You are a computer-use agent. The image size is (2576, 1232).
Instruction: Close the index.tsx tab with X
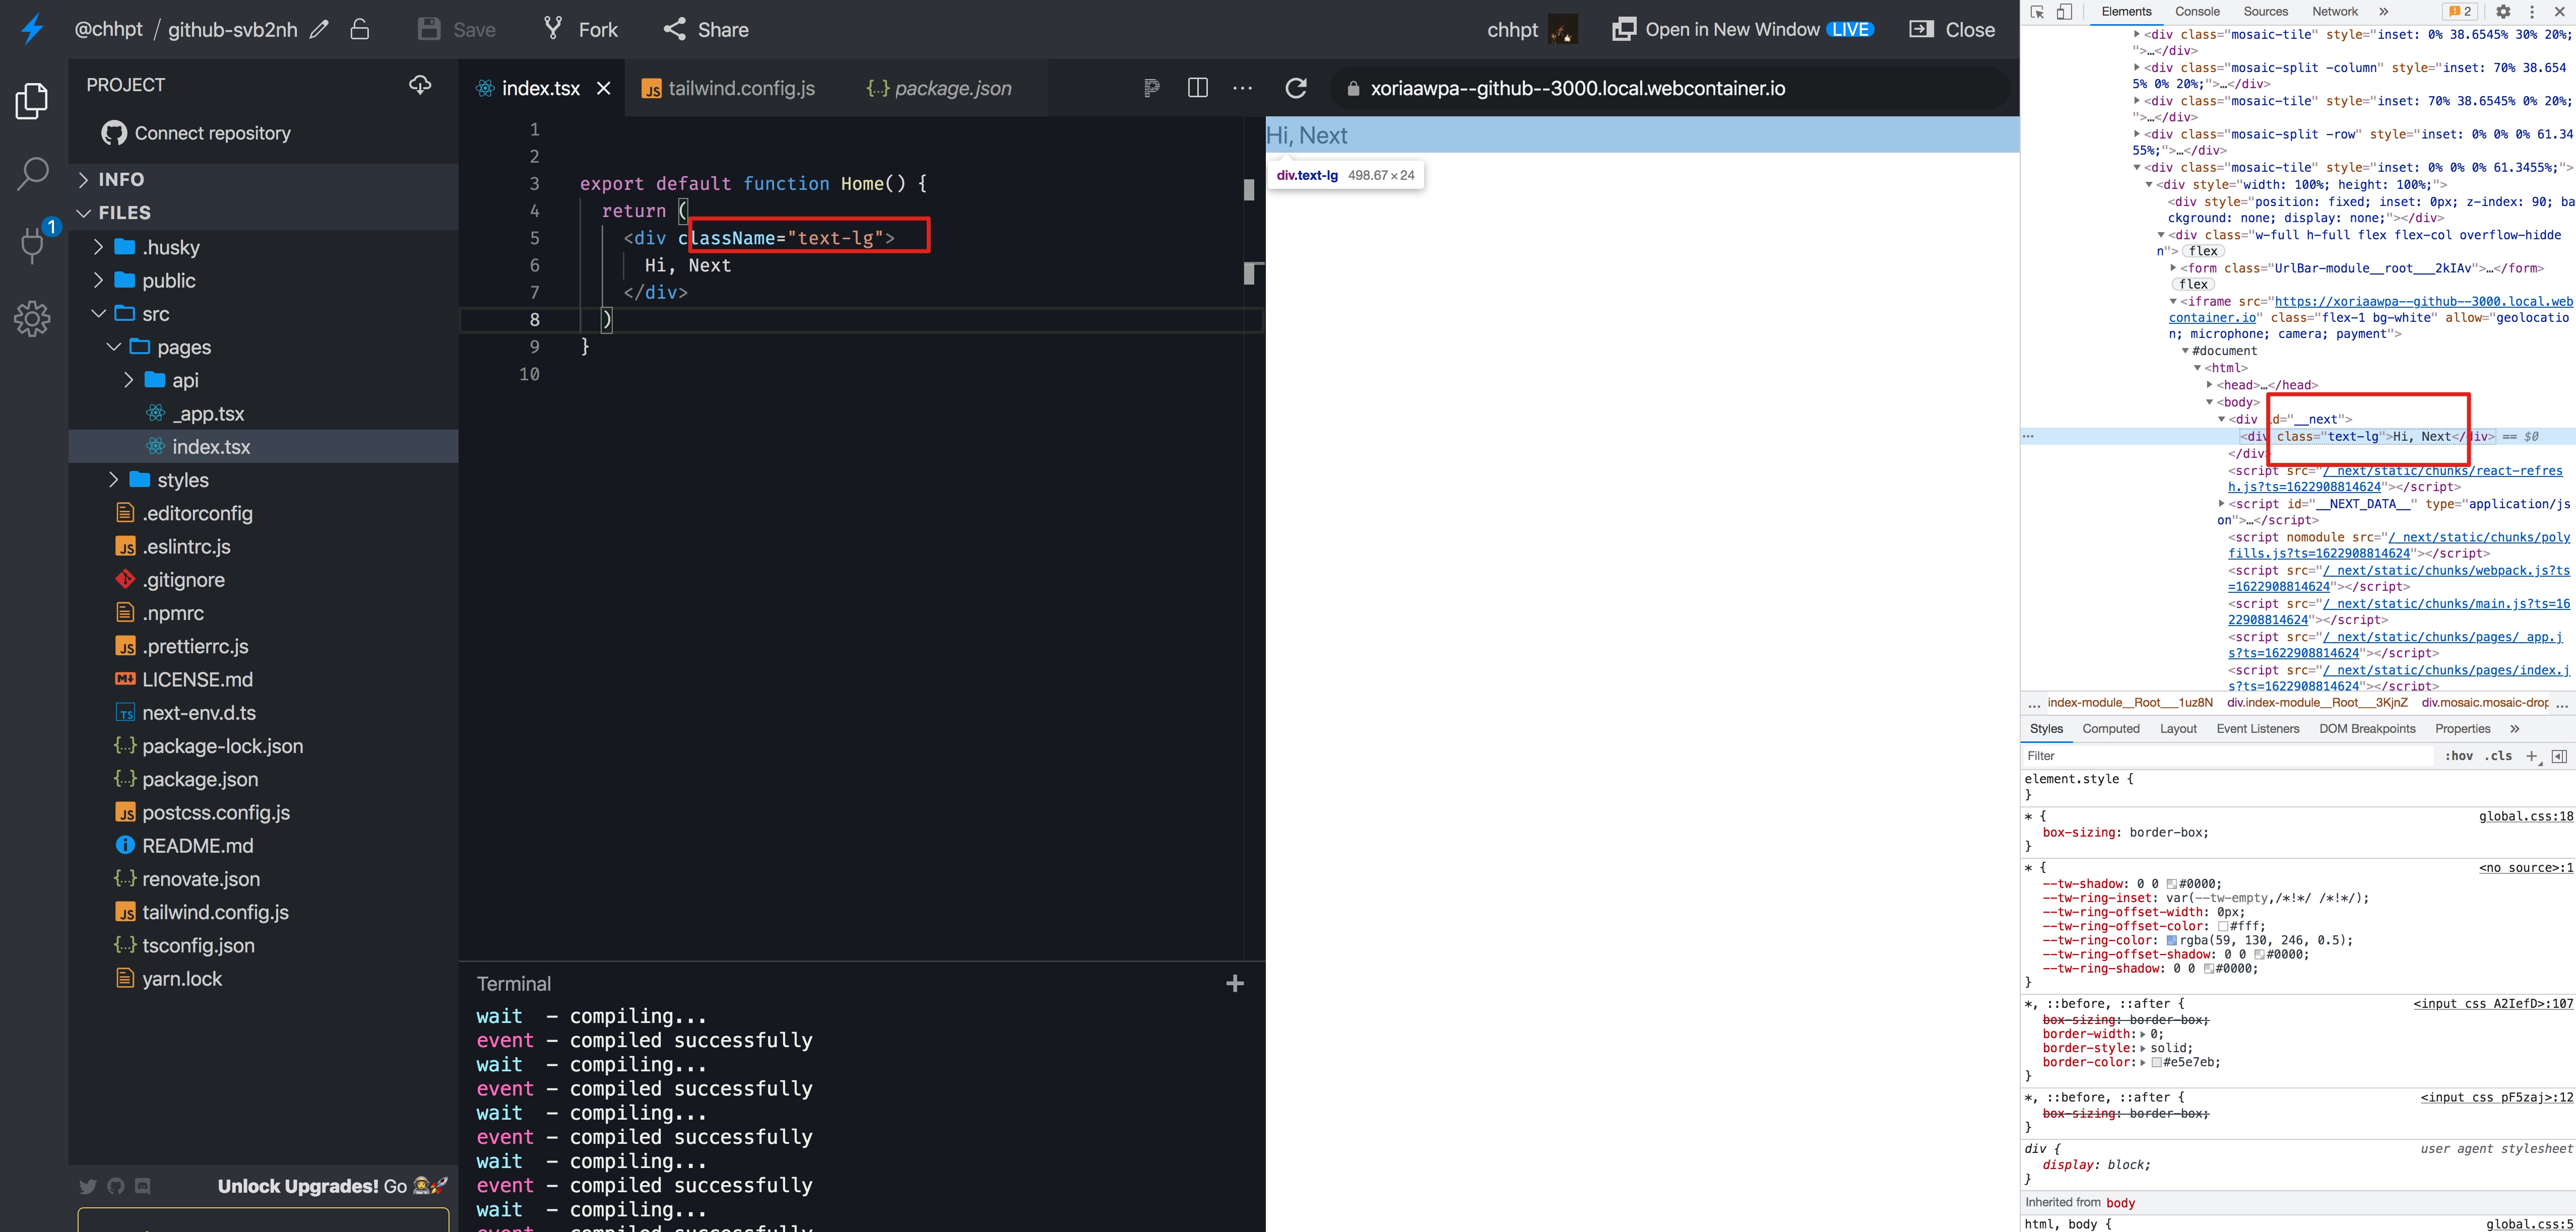coord(604,88)
